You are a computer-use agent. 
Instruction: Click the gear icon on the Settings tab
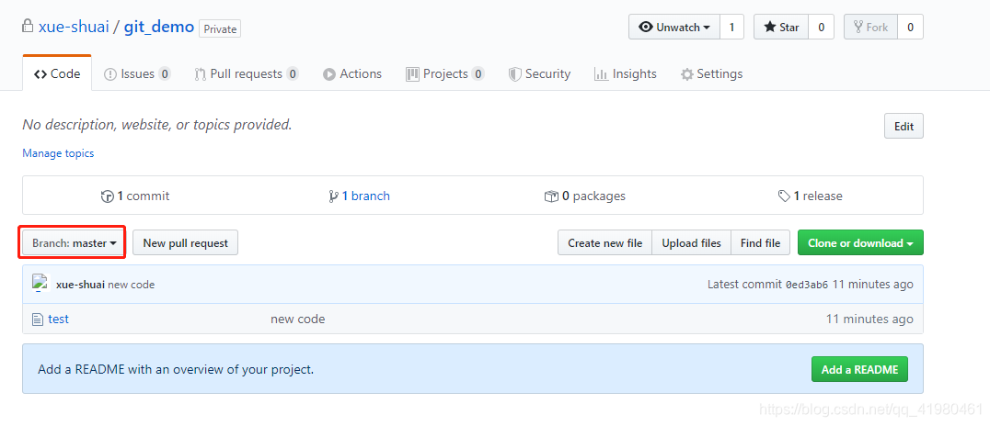687,74
